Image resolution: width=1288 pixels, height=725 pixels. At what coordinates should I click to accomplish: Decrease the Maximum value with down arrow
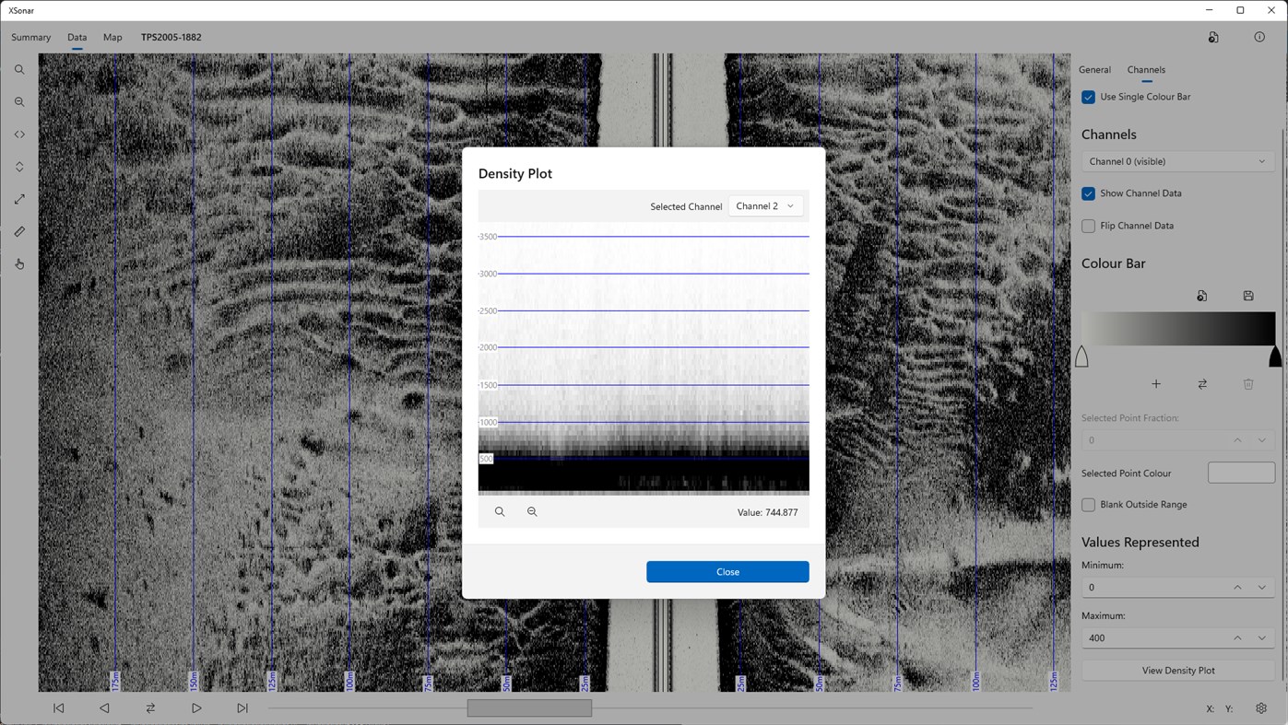(x=1262, y=637)
